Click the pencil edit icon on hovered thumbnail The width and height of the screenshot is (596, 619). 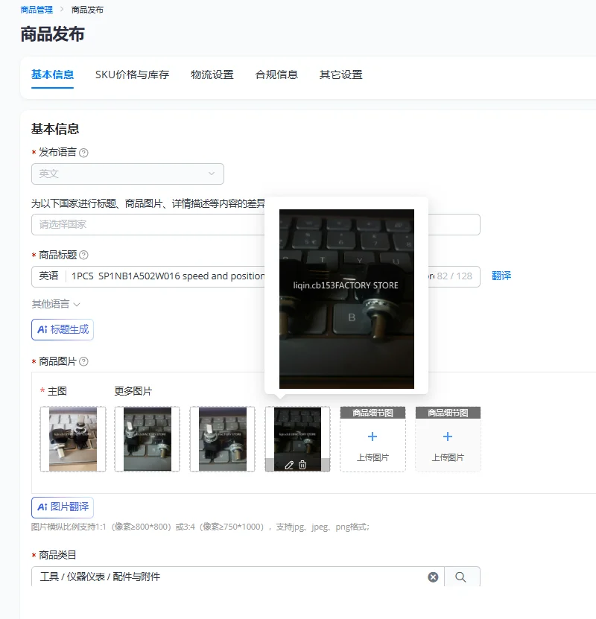pos(289,465)
